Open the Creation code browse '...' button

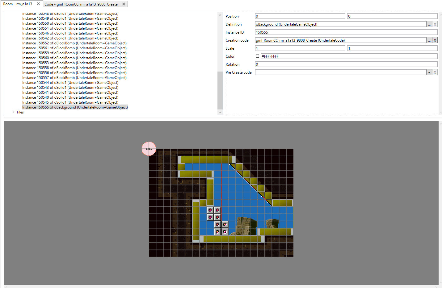[429, 40]
